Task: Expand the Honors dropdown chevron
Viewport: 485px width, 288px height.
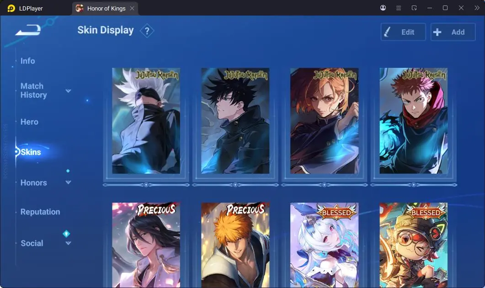Action: pos(69,182)
